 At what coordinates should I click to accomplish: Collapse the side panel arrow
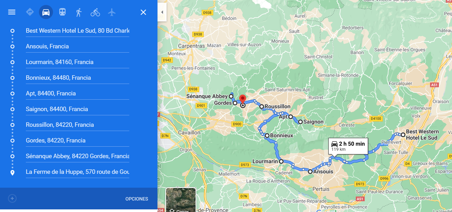click(x=162, y=12)
